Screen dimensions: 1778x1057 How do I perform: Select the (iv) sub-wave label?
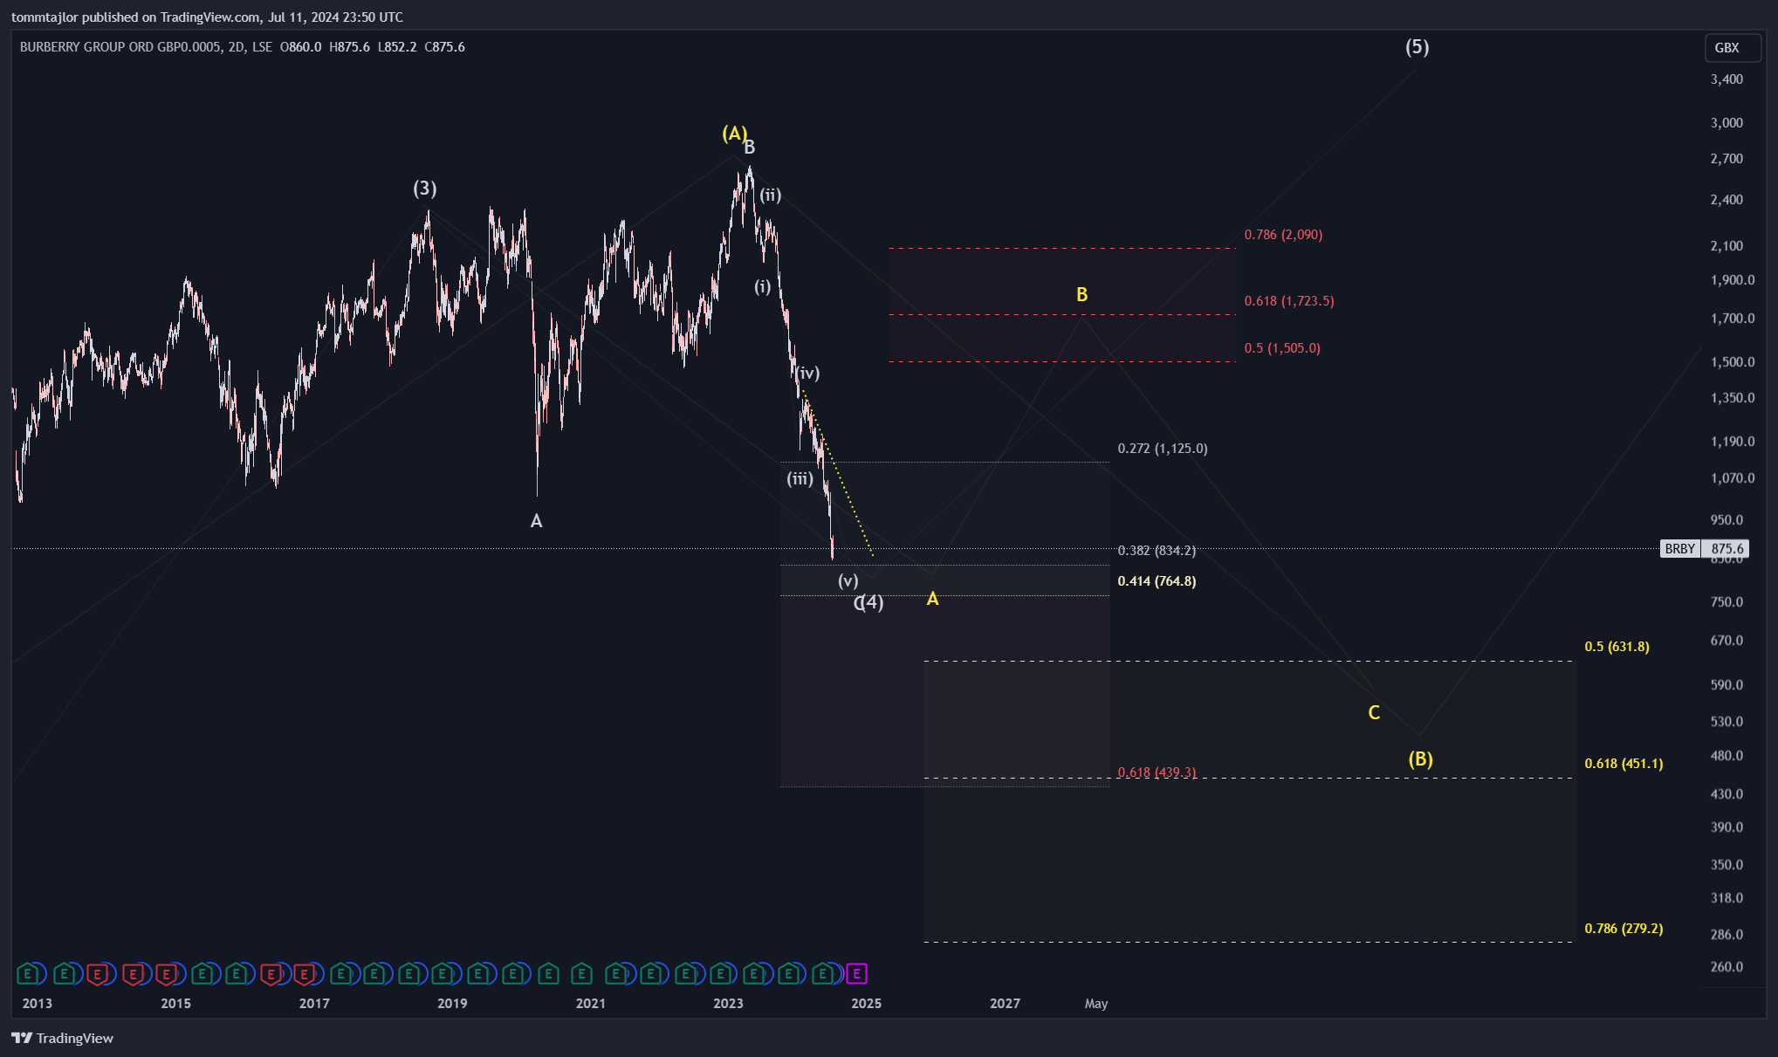[x=808, y=373]
